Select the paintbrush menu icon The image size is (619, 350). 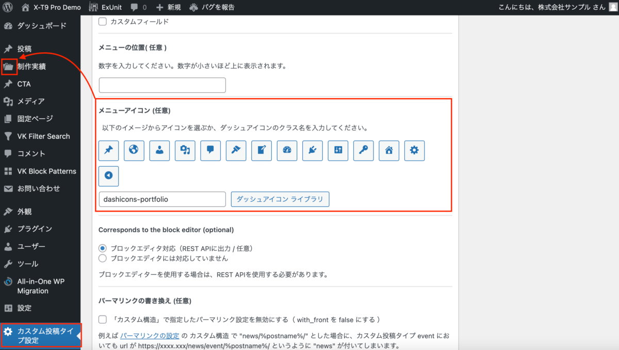tap(236, 150)
